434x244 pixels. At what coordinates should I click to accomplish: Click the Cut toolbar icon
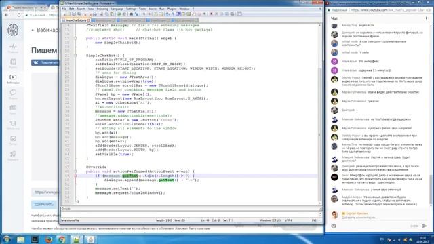101,14
